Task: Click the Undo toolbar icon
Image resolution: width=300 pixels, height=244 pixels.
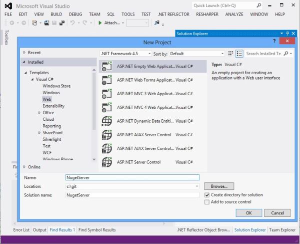Action: pos(72,23)
